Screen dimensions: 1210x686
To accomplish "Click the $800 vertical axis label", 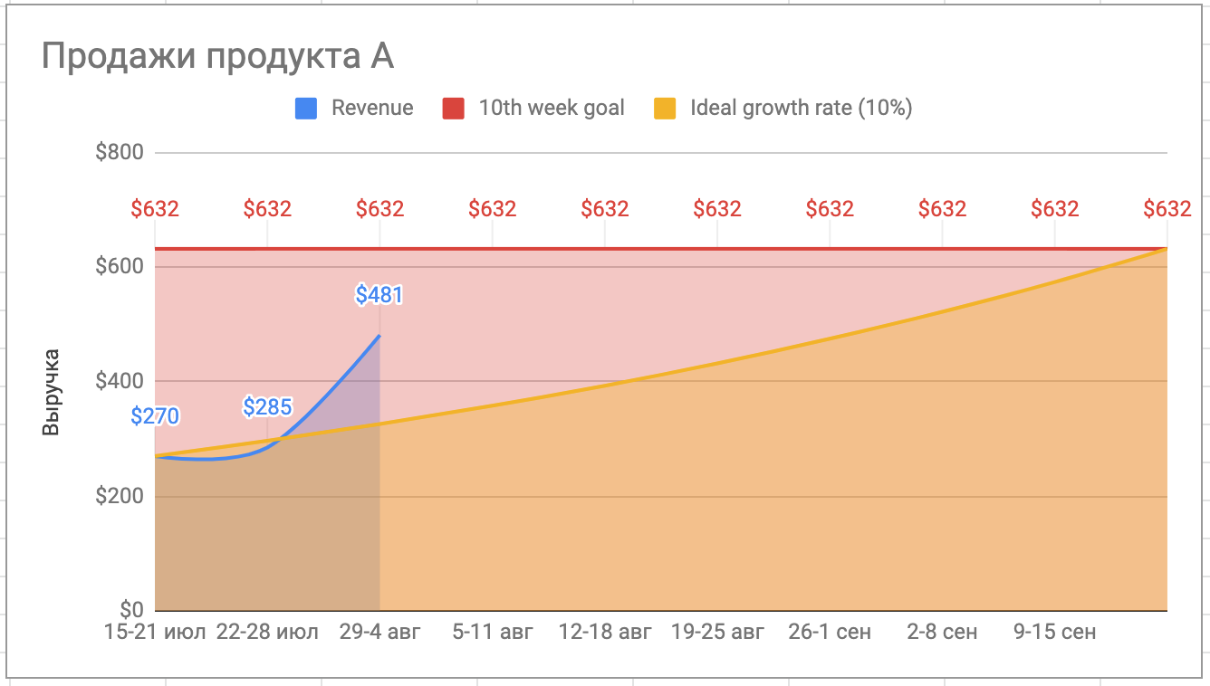I will [x=120, y=152].
